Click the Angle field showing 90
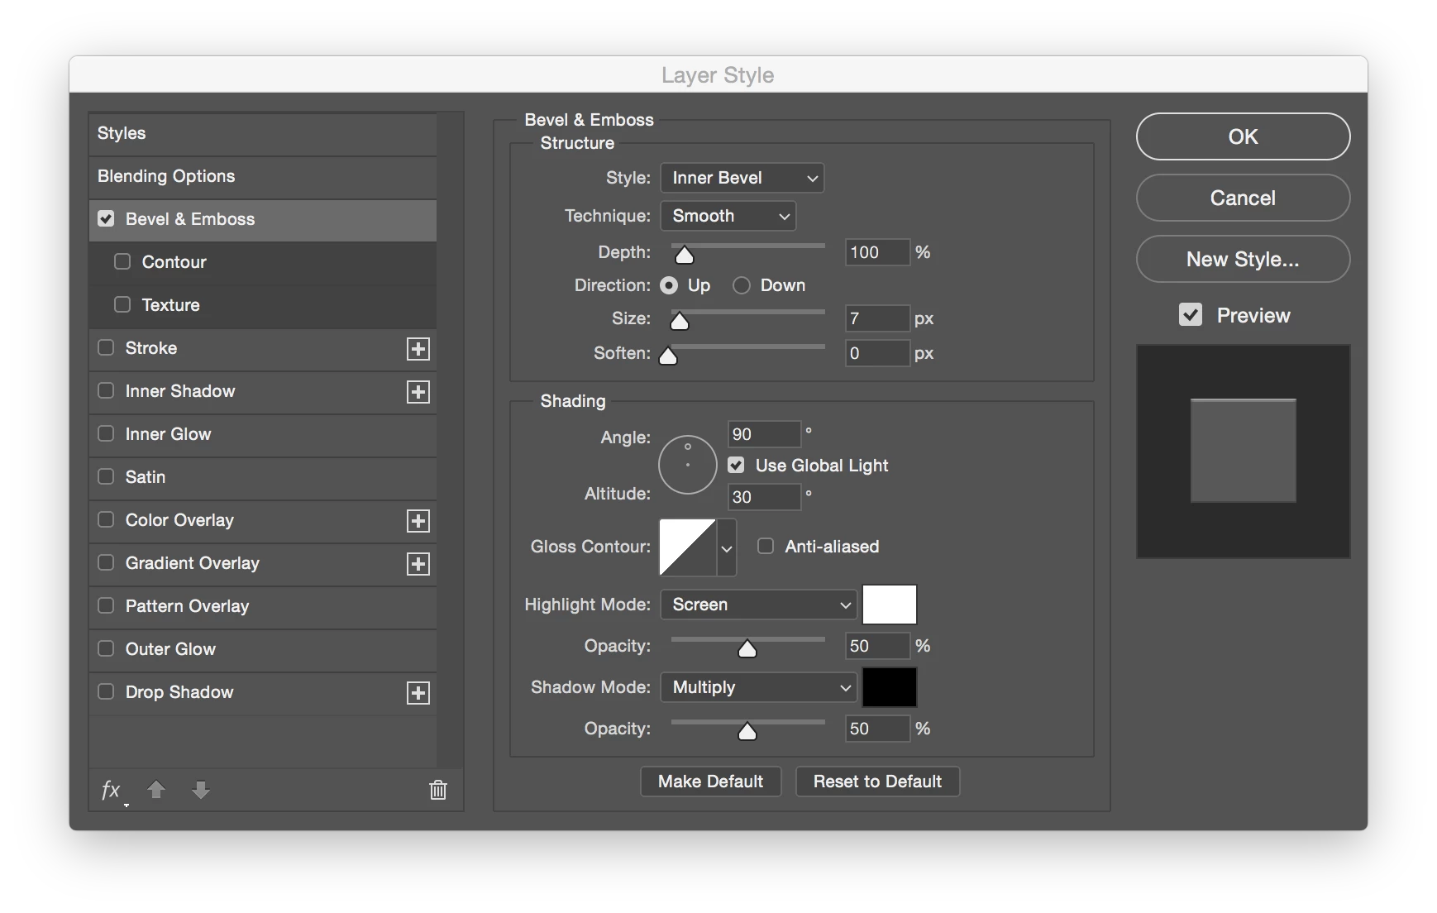This screenshot has height=913, width=1437. point(764,434)
